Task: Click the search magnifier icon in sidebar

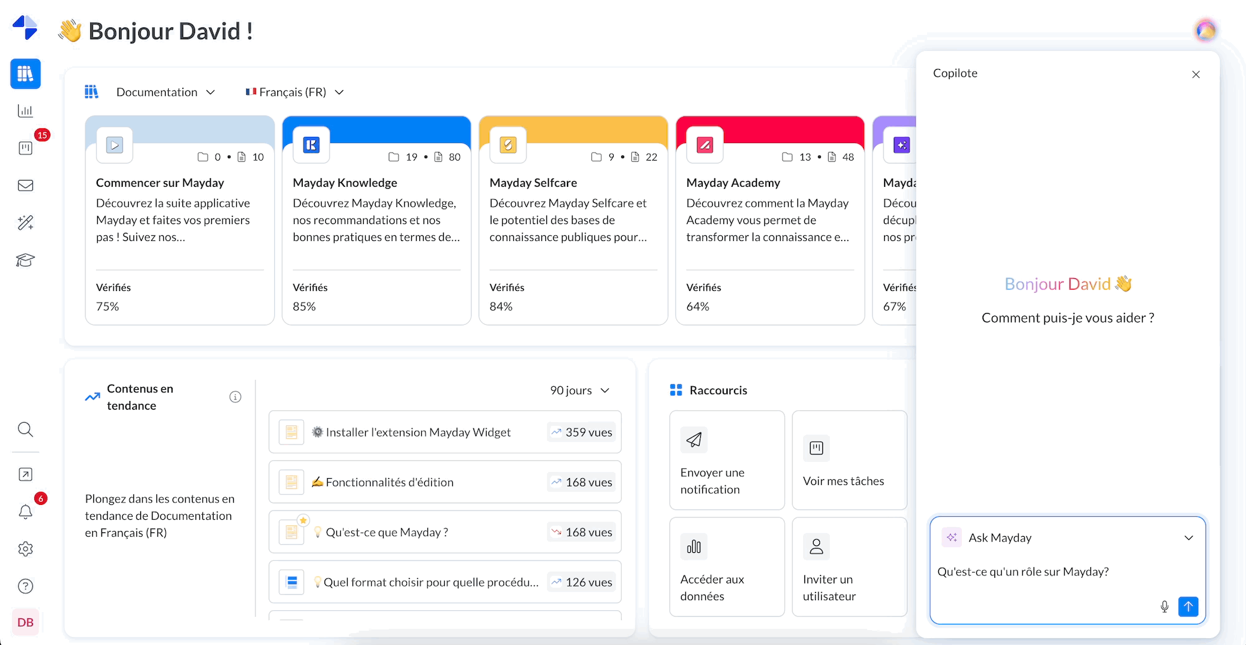Action: 26,429
